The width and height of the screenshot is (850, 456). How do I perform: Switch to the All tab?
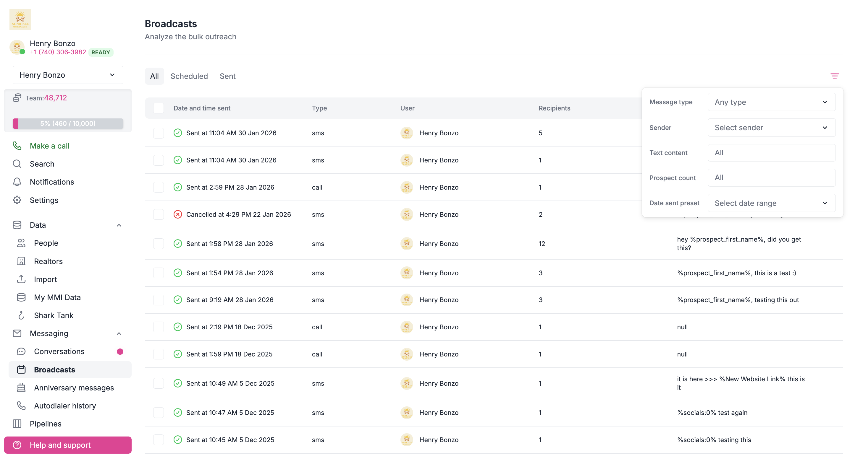coord(154,76)
